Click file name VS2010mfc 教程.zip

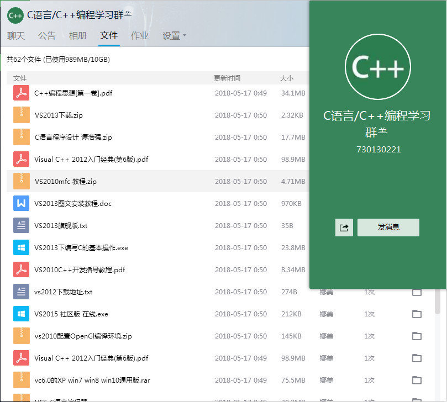coord(66,181)
